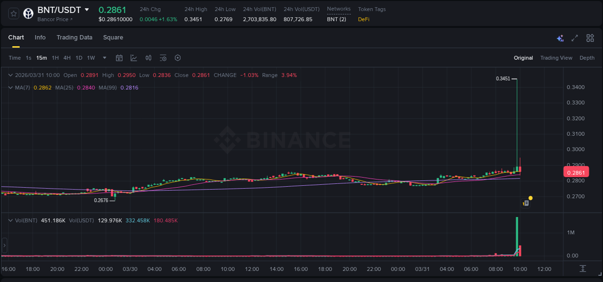The width and height of the screenshot is (603, 282).
Task: Toggle the favorite star for BNT/USDT
Action: point(13,13)
